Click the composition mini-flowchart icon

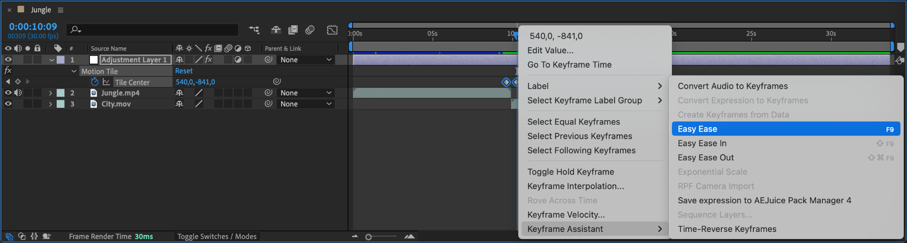coord(254,30)
